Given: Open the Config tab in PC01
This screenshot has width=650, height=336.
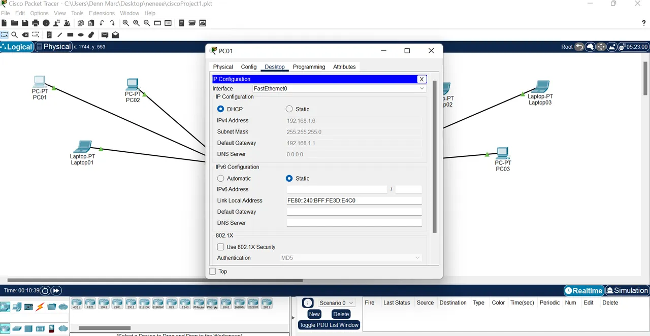Looking at the screenshot, I should (x=249, y=67).
